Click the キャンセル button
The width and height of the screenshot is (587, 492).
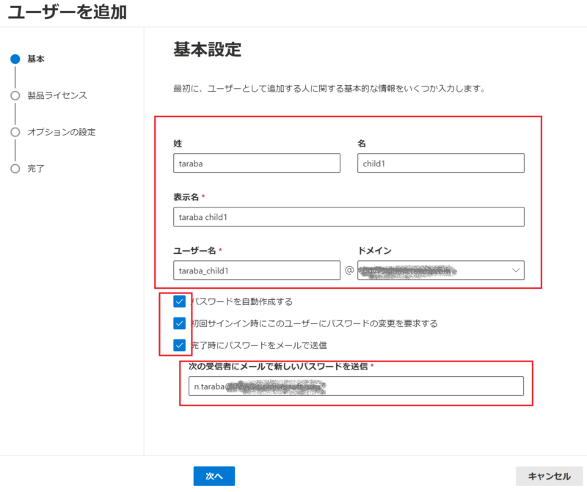pos(549,476)
